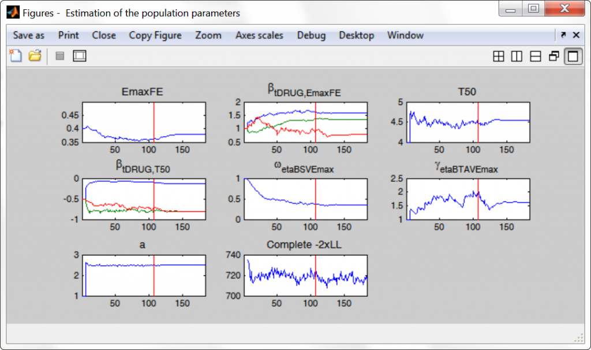
Task: Click Print to print the figure
Action: (x=68, y=35)
